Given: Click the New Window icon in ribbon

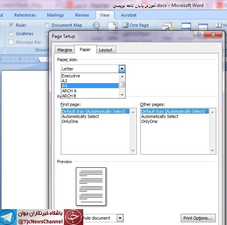Looking at the screenshot, I should tap(167, 26).
